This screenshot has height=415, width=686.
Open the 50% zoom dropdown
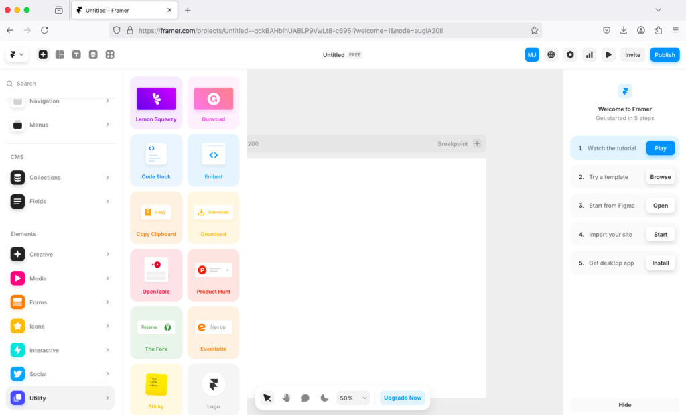(353, 398)
